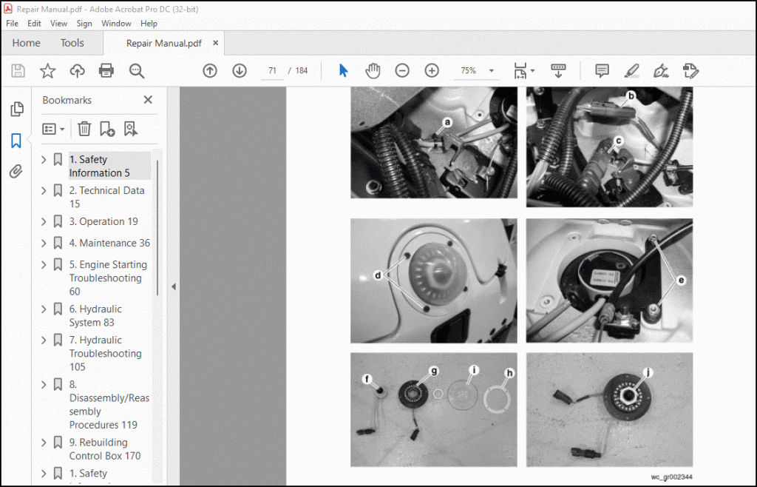This screenshot has height=487, width=757.
Task: Add star bookmark to file
Action: click(47, 71)
